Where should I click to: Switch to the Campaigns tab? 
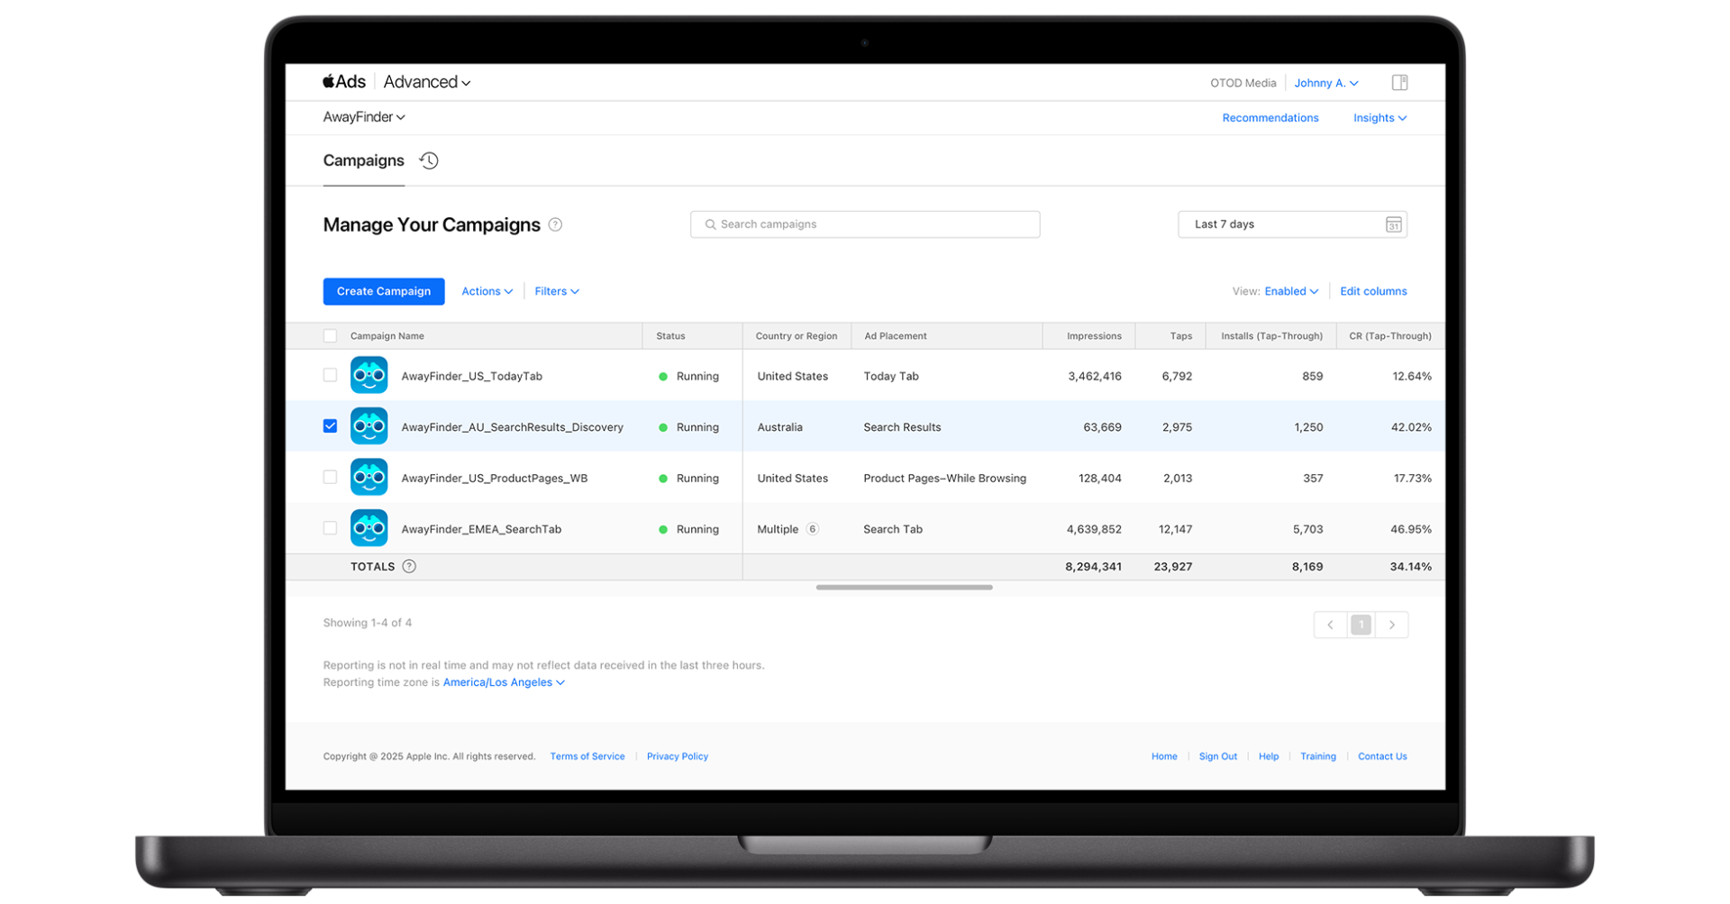click(363, 160)
